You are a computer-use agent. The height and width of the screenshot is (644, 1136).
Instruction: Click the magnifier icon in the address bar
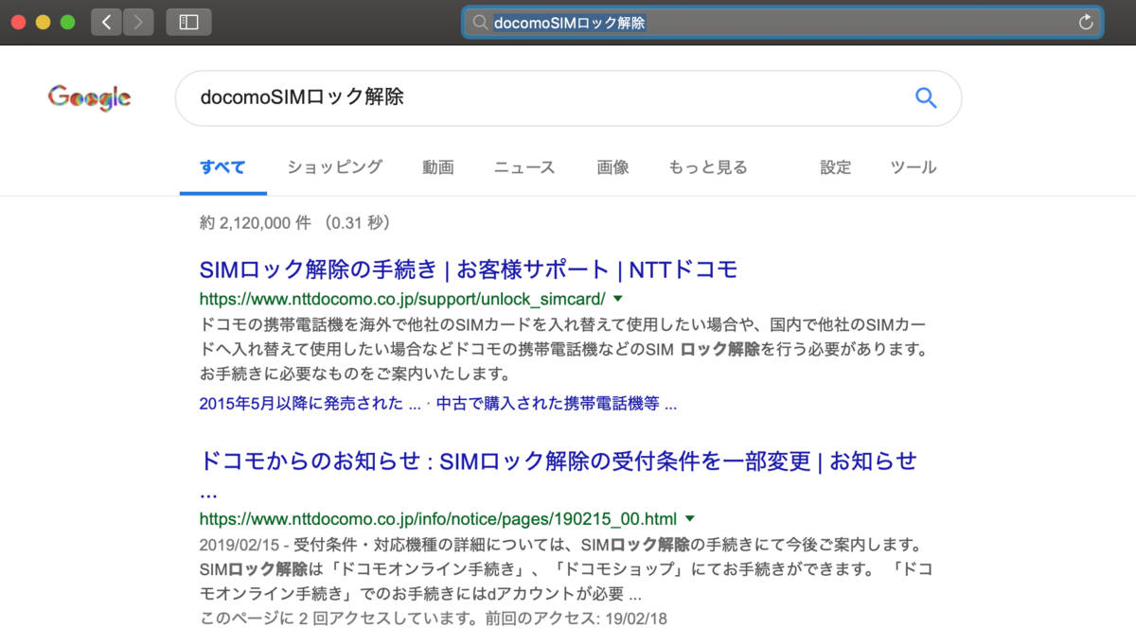coord(480,23)
